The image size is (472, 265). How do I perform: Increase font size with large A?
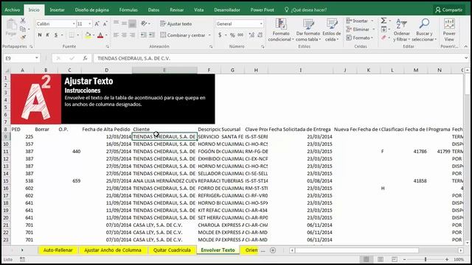[97, 24]
